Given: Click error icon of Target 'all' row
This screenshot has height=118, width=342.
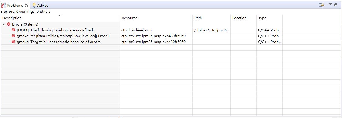Looking at the screenshot, I should [x=13, y=42].
